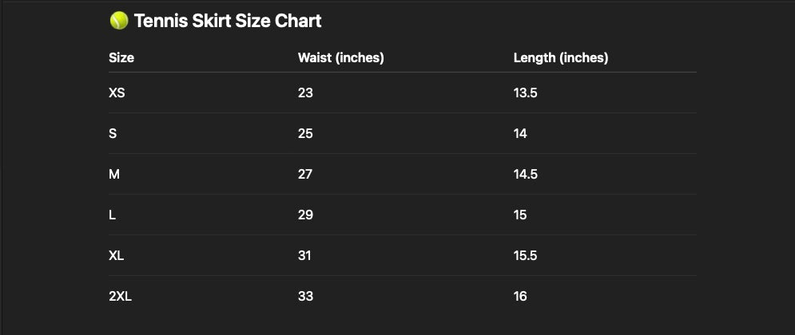
Task: Click the length value 15.5
Action: pos(525,255)
